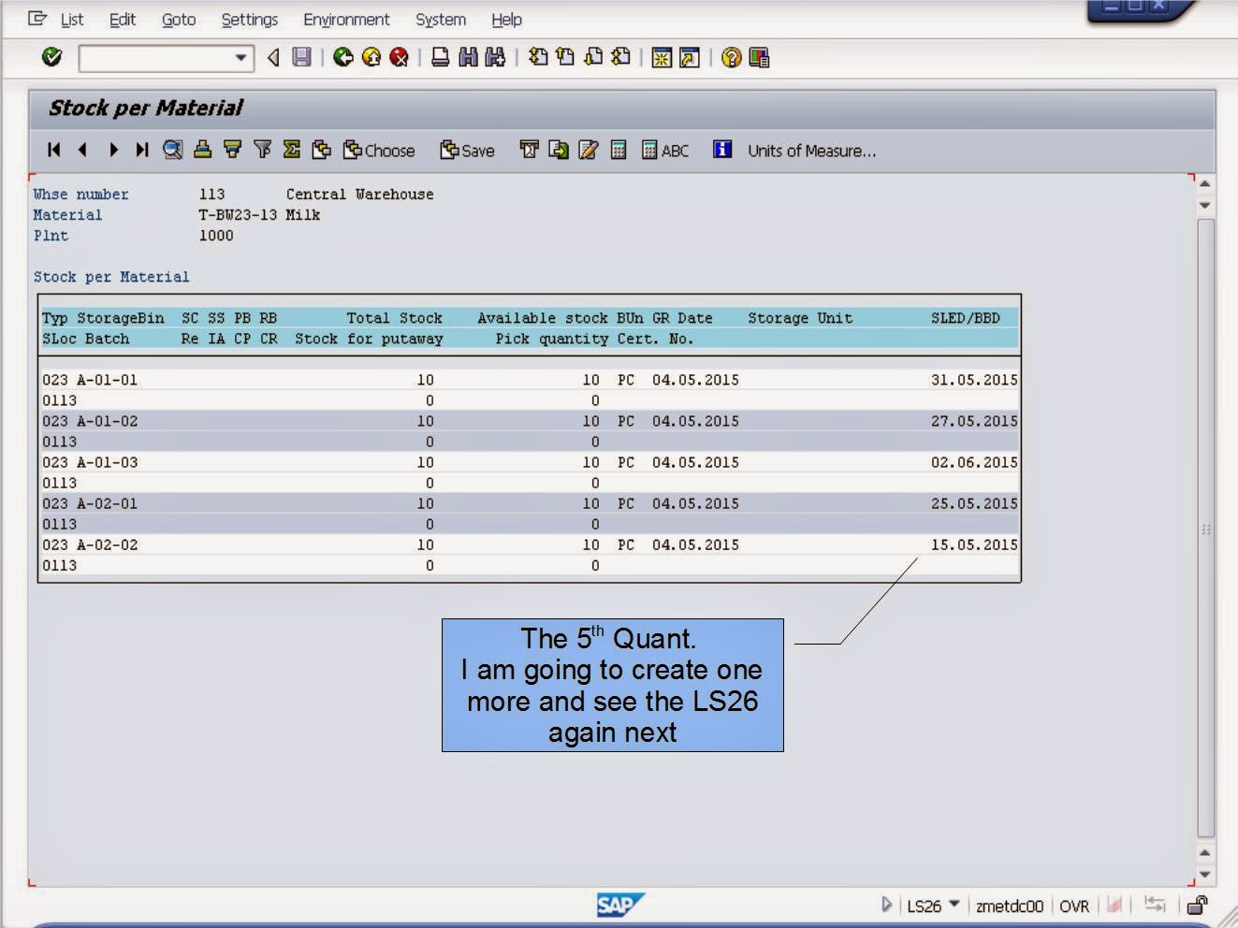
Task: Click the Print icon
Action: point(441,57)
